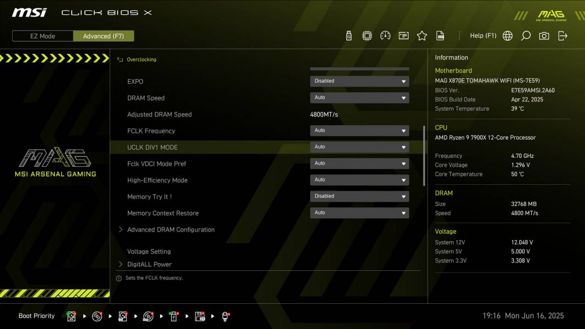Click the date and time display
Image resolution: width=585 pixels, height=329 pixels.
[523, 316]
